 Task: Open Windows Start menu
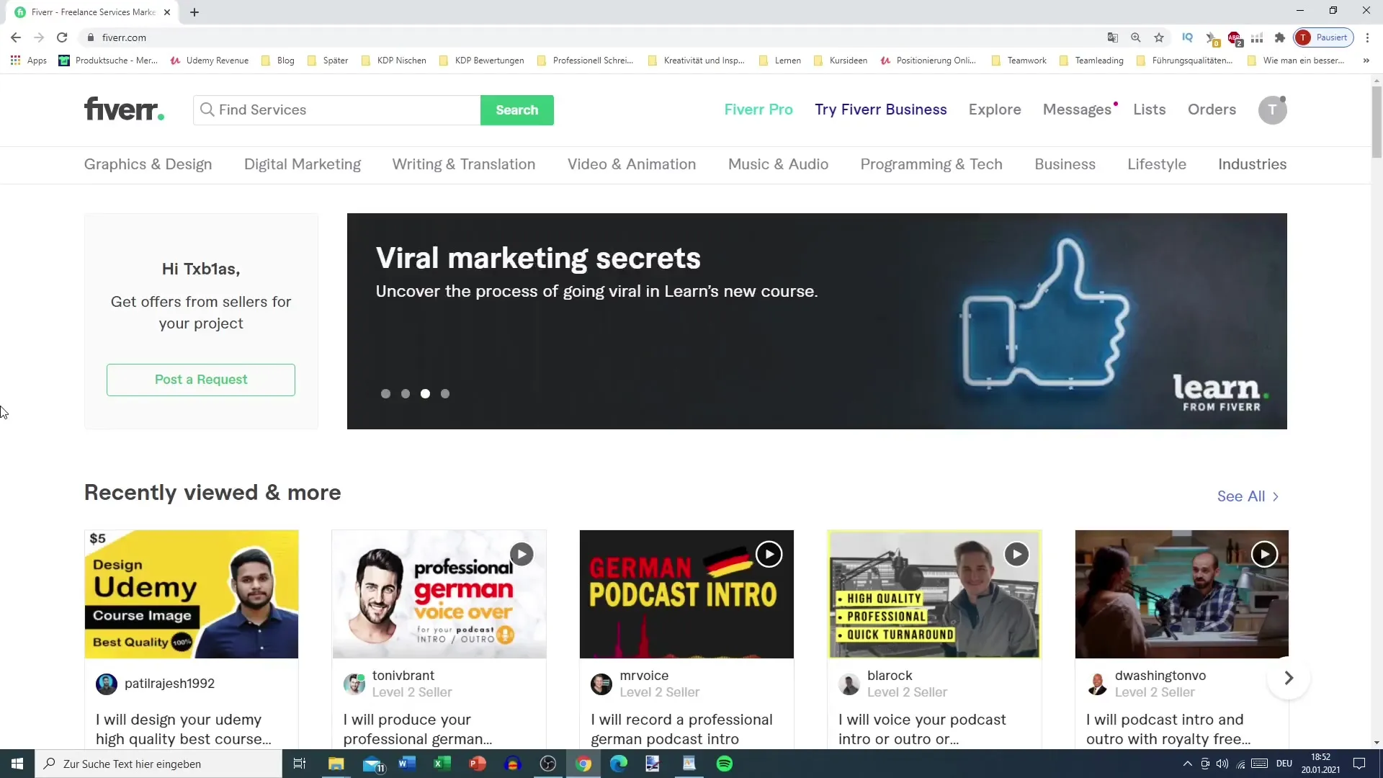(x=17, y=764)
